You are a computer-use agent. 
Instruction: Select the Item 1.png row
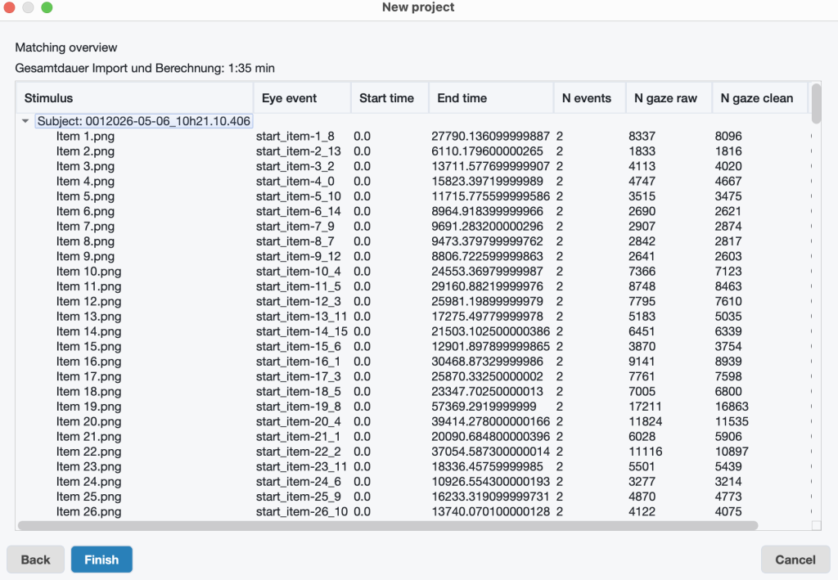412,136
